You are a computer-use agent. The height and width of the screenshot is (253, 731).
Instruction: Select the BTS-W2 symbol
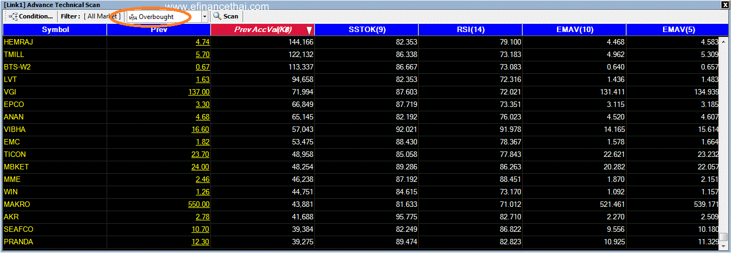(x=17, y=67)
